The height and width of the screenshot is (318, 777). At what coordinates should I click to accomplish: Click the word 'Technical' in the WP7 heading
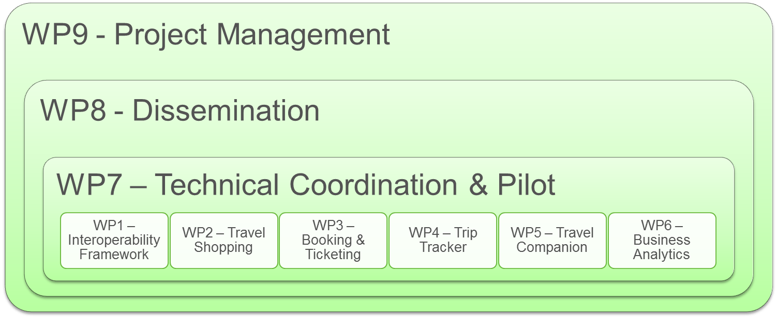point(217,184)
